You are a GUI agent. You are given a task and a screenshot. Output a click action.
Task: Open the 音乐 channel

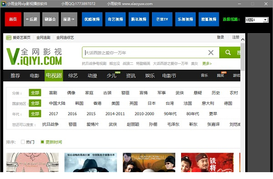(204, 76)
